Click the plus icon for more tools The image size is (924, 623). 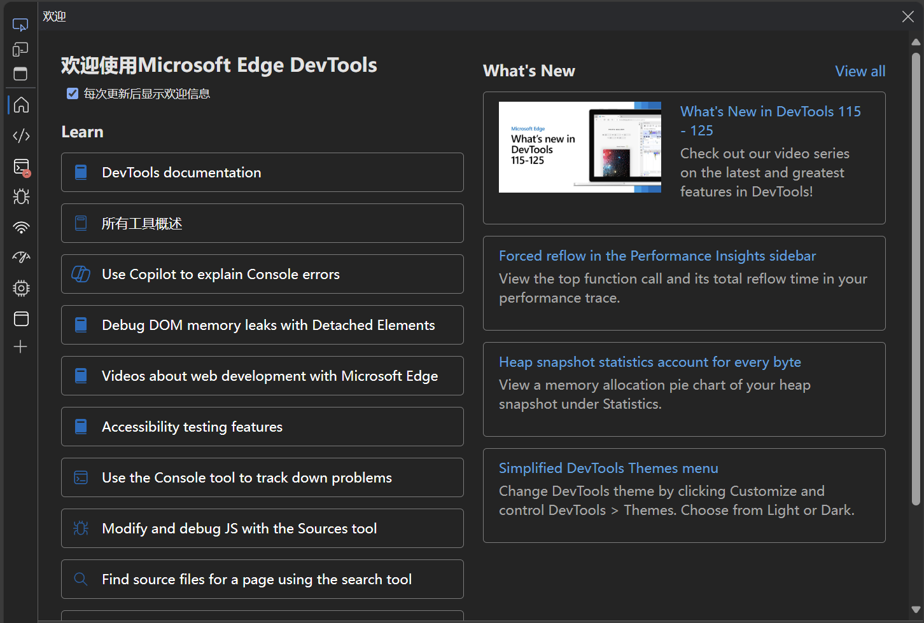coord(20,346)
